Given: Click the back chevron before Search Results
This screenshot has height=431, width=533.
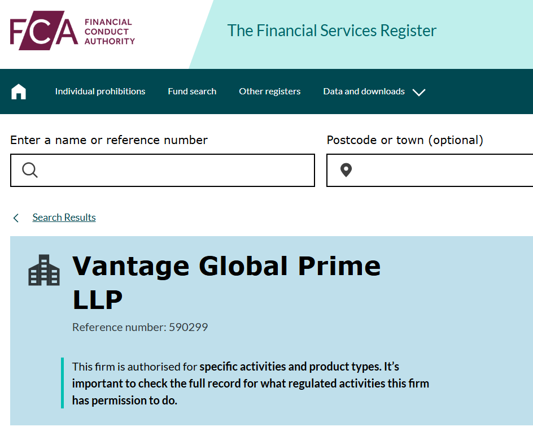Looking at the screenshot, I should coord(16,218).
